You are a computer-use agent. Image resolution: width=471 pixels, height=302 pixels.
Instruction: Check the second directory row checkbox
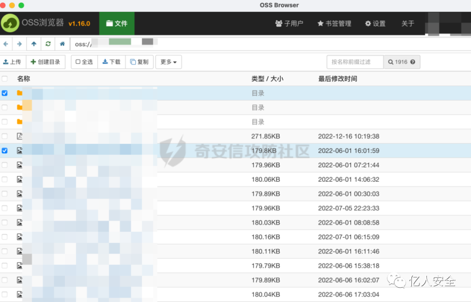coord(4,107)
